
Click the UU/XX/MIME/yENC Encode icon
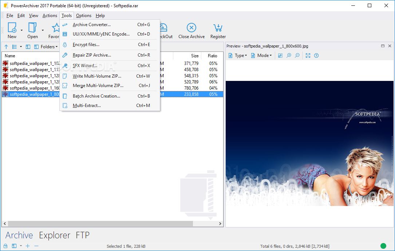pos(65,34)
